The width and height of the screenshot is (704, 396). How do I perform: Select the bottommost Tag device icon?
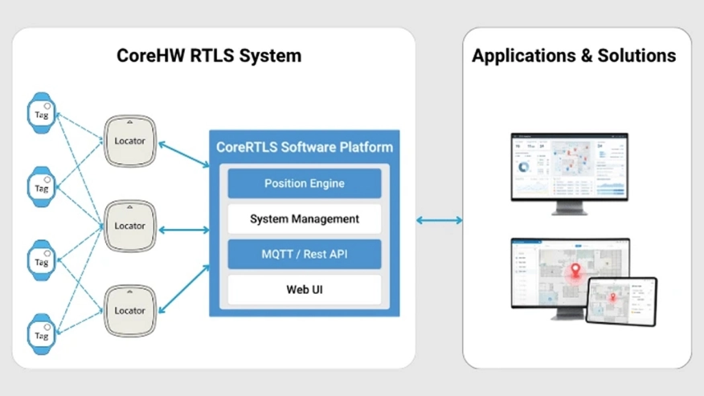pos(41,335)
